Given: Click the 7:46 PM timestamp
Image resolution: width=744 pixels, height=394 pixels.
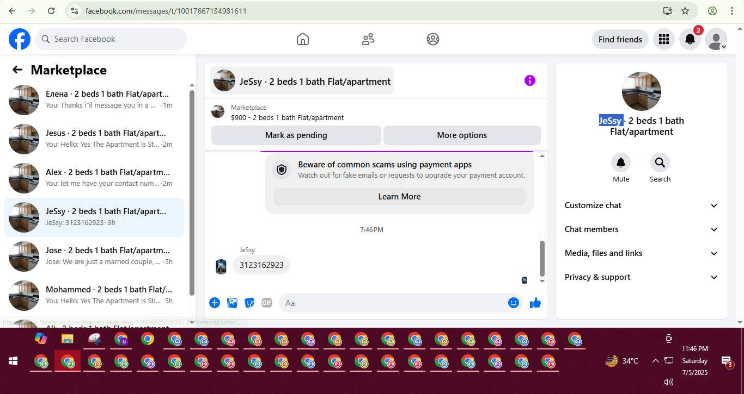Looking at the screenshot, I should tap(371, 230).
